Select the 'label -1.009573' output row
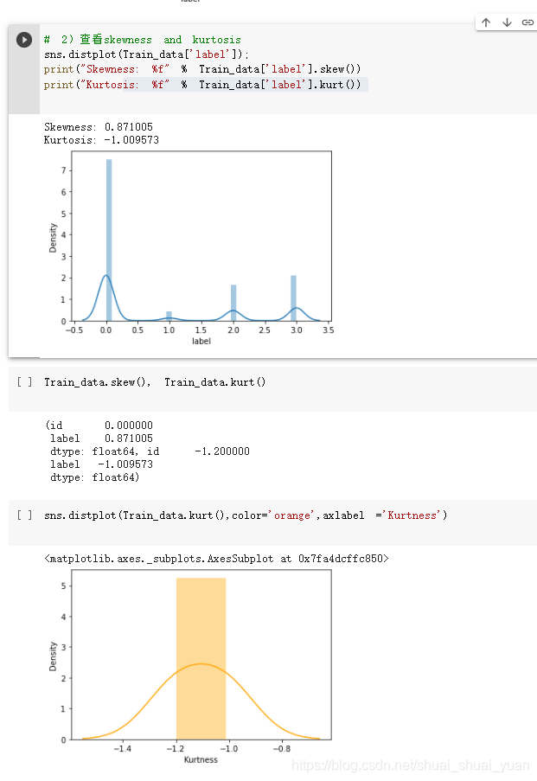Screen dimensions: 537x781 [x=101, y=464]
